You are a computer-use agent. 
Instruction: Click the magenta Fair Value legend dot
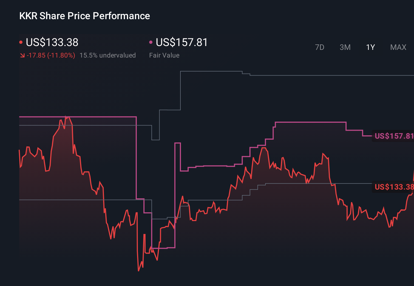click(151, 42)
